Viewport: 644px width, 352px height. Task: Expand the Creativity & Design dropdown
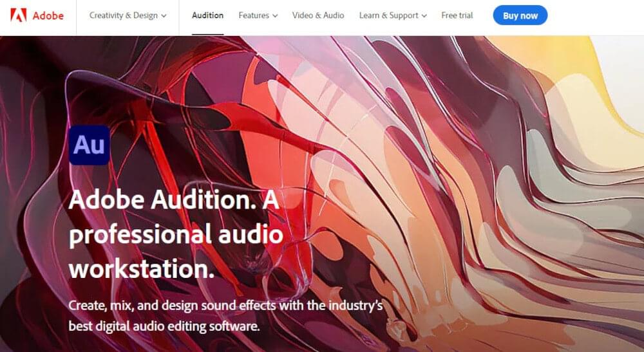128,15
